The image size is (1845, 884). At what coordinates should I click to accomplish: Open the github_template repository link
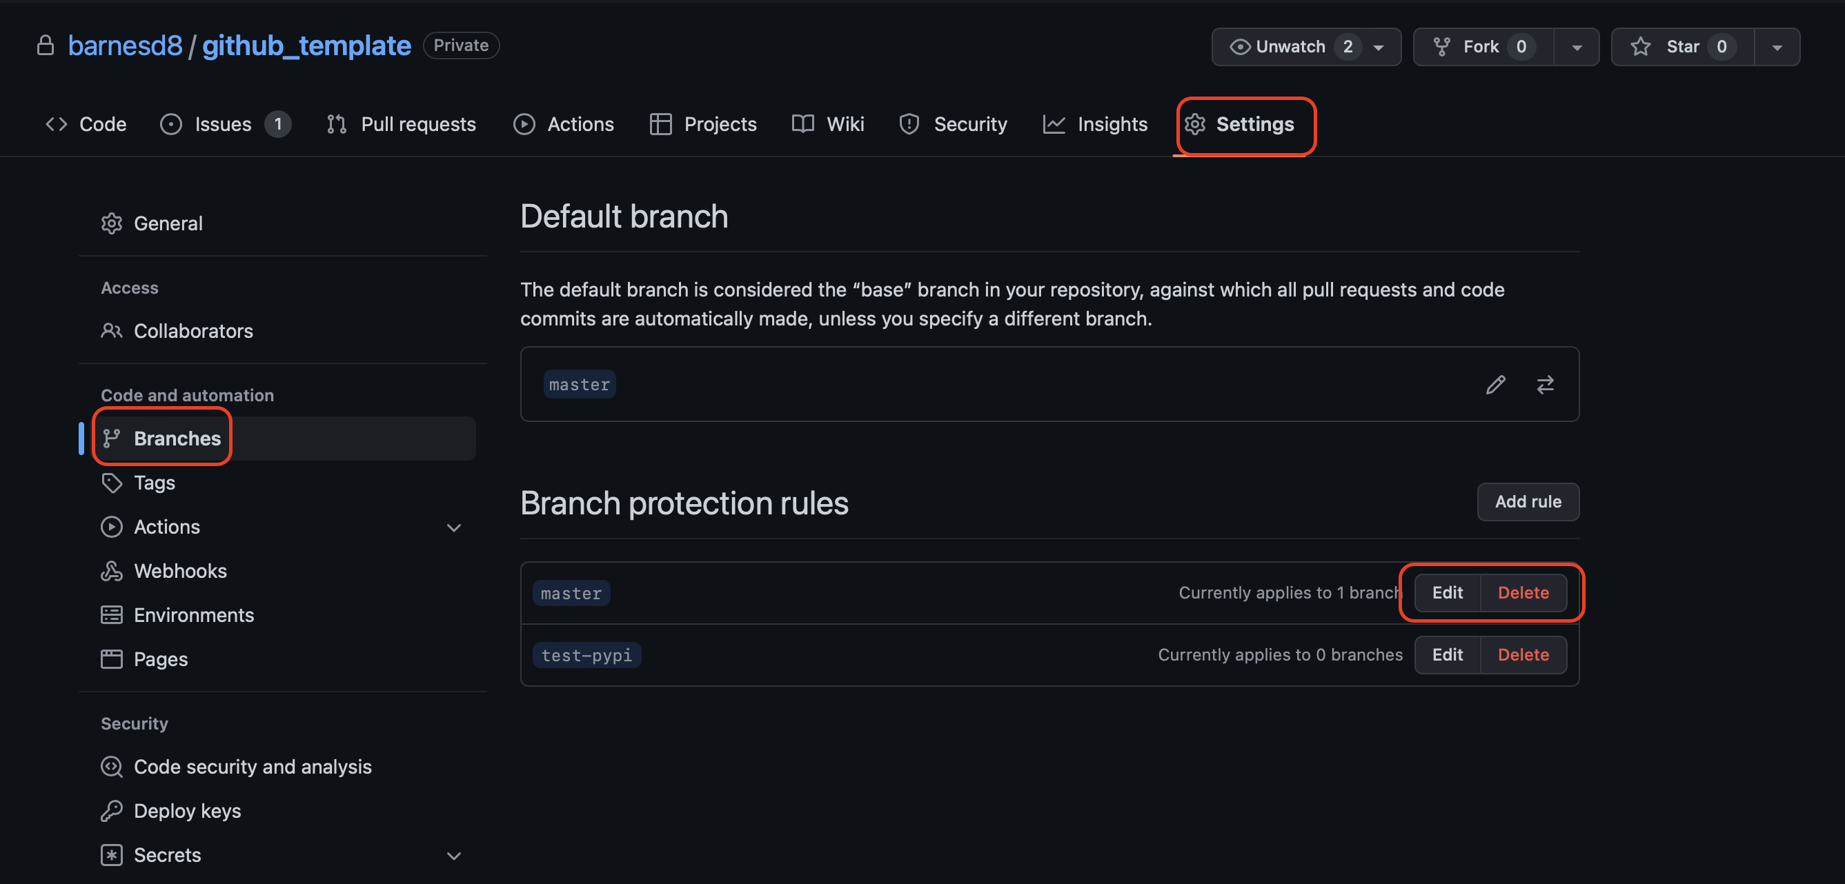pyautogui.click(x=306, y=45)
